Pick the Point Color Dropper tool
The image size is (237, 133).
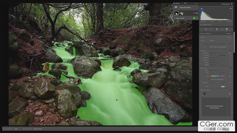[x=204, y=94]
